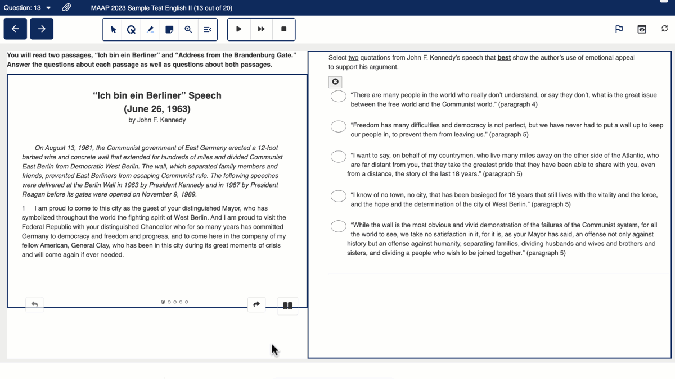Go to the previous passage page arrow
This screenshot has width=675, height=379.
(34, 304)
